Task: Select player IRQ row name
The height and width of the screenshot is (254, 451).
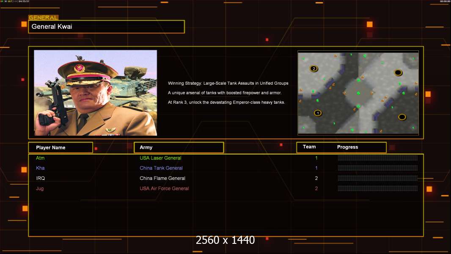Action: click(40, 178)
